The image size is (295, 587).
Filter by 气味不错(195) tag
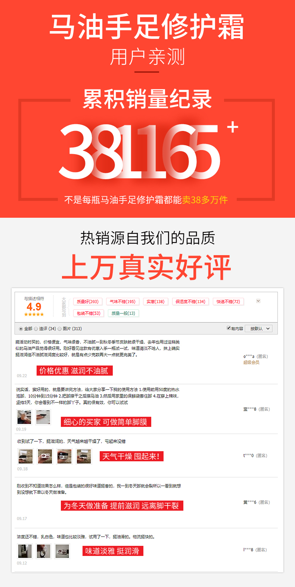pos(122,302)
